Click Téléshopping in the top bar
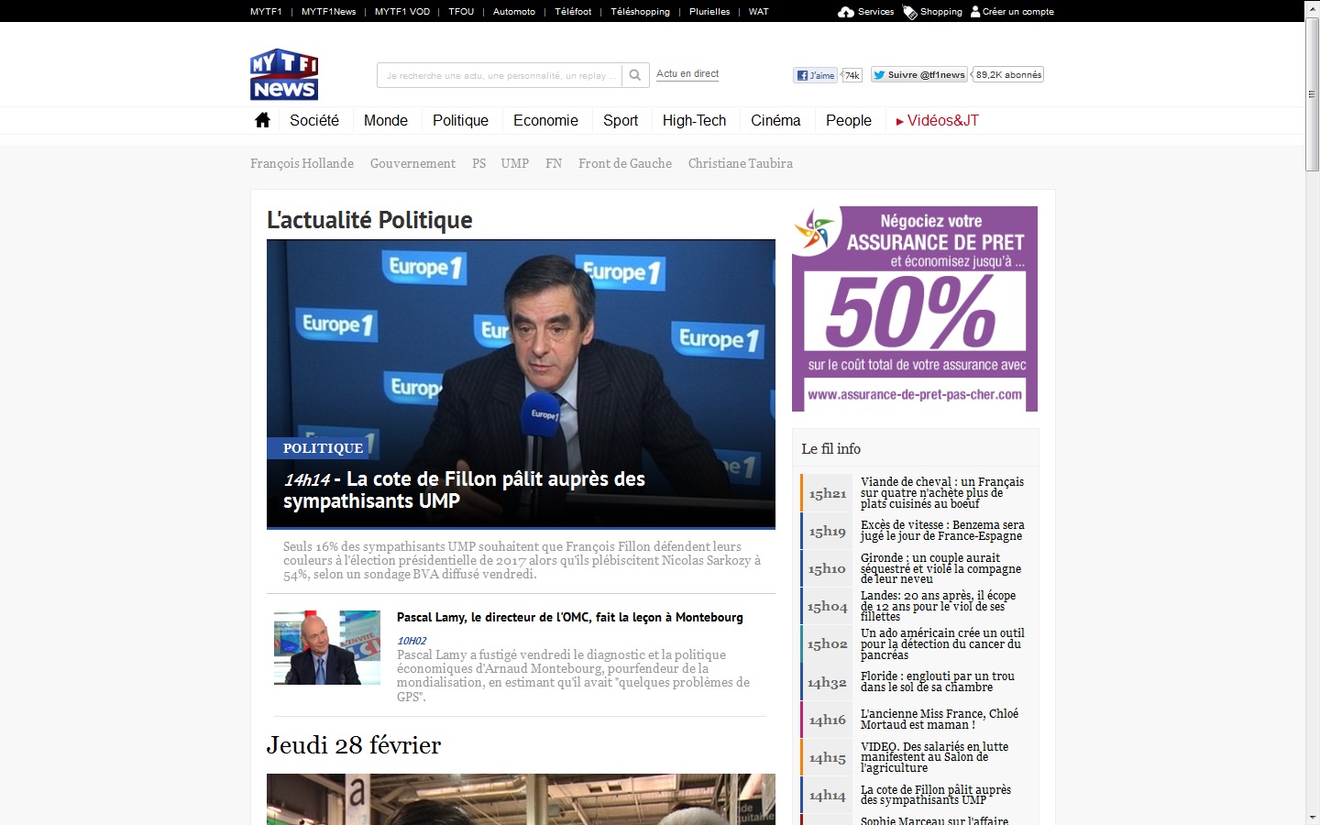The image size is (1320, 825). (x=640, y=12)
